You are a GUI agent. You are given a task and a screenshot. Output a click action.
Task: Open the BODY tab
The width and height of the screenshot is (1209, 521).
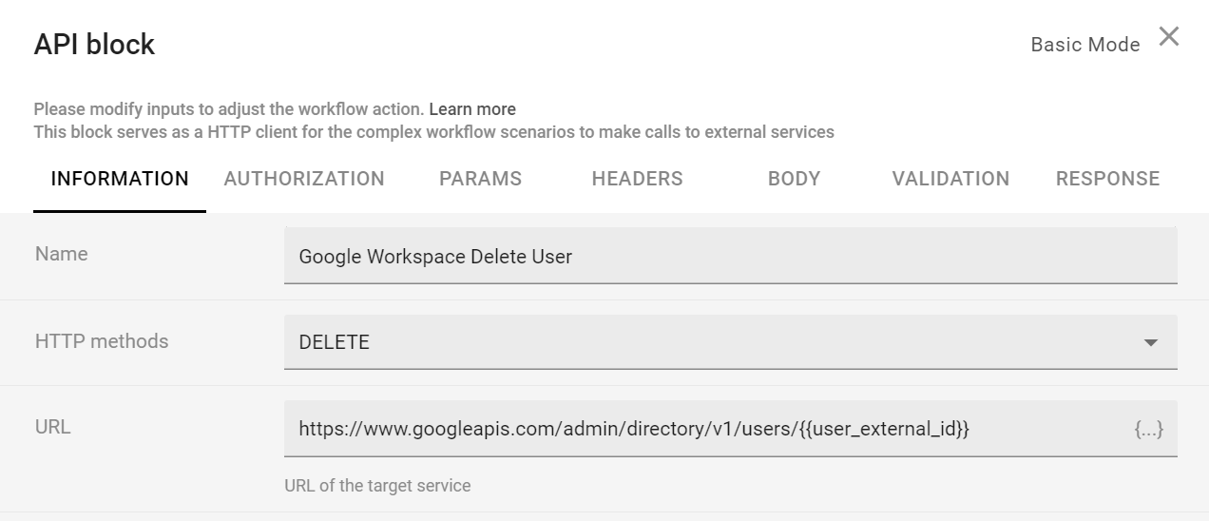point(794,179)
